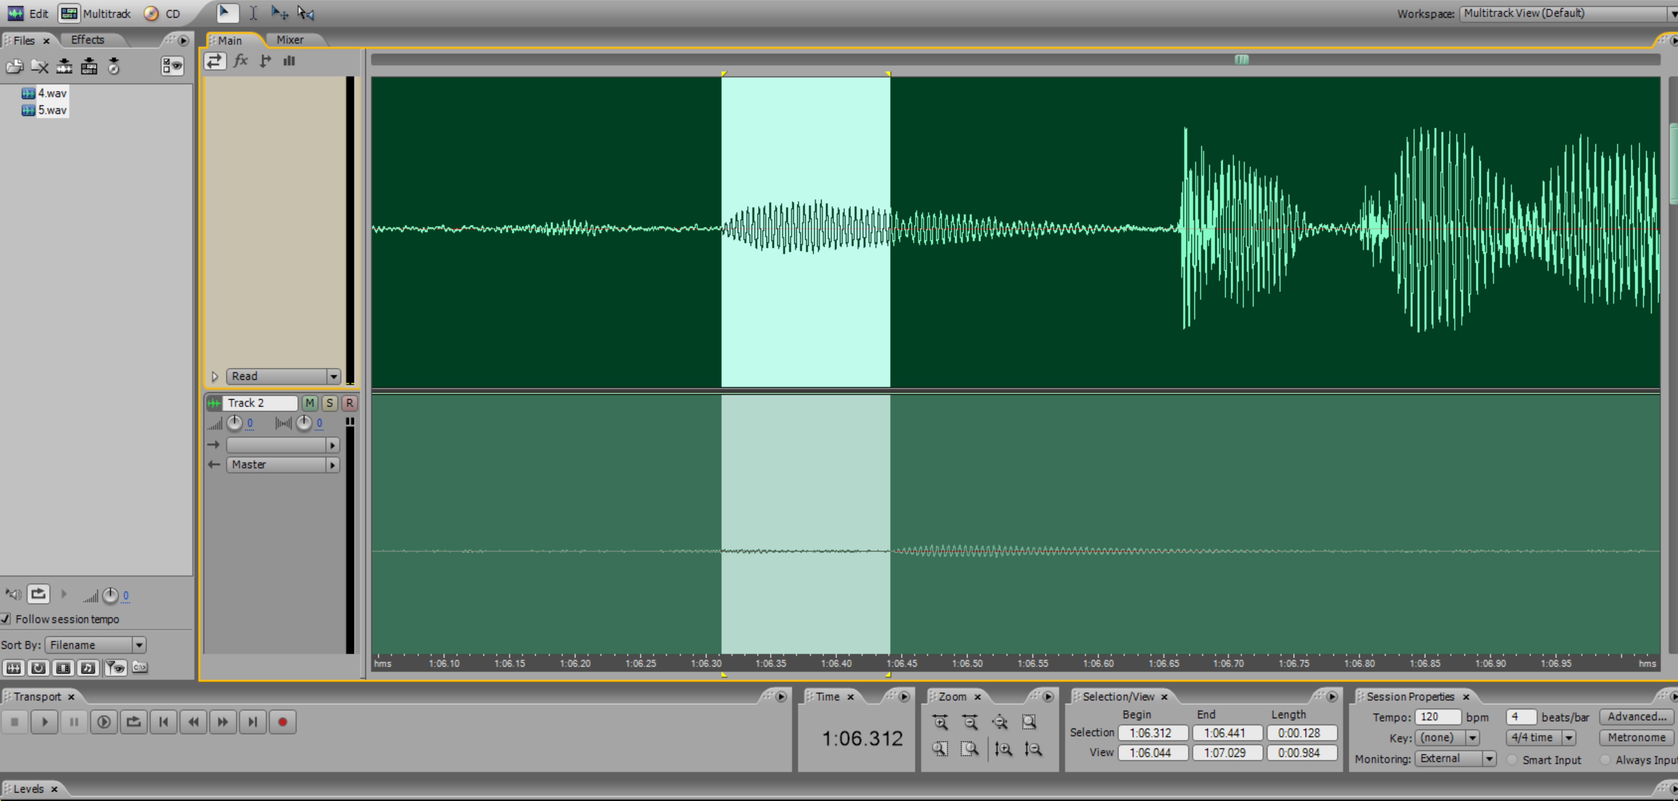The width and height of the screenshot is (1678, 801).
Task: Click the Advanced... button
Action: (1636, 716)
